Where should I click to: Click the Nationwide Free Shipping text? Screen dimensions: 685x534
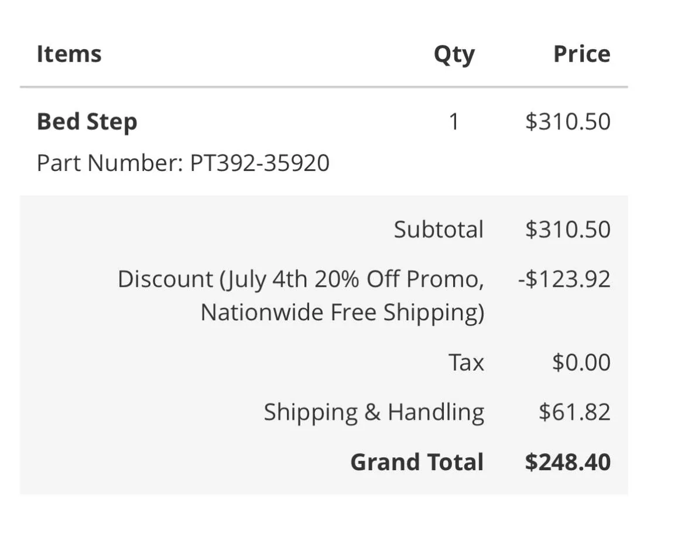click(x=342, y=312)
